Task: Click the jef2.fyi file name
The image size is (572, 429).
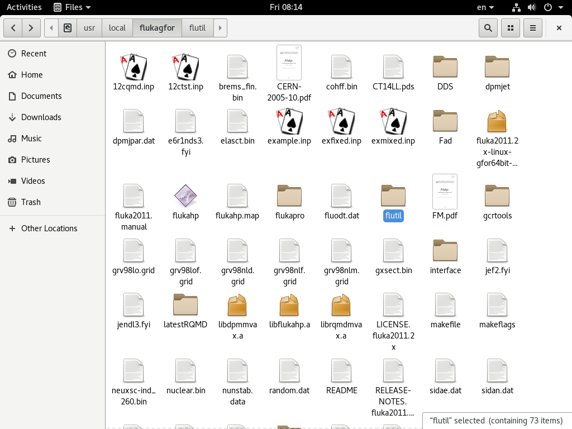Action: click(x=498, y=270)
